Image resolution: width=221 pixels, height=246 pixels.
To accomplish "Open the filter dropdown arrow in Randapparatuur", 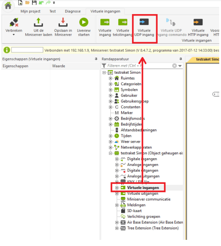I will point(180,66).
